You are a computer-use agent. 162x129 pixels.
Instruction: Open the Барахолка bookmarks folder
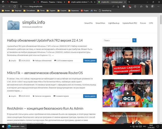pos(73,11)
